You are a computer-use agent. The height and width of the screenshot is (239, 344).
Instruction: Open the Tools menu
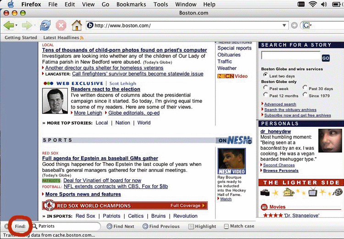161,4
